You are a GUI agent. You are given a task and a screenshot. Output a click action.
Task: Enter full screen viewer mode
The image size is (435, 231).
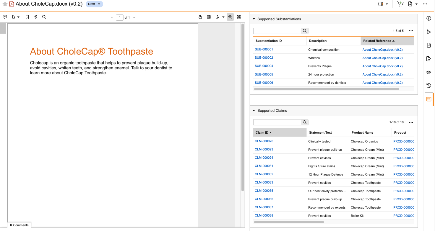239,17
